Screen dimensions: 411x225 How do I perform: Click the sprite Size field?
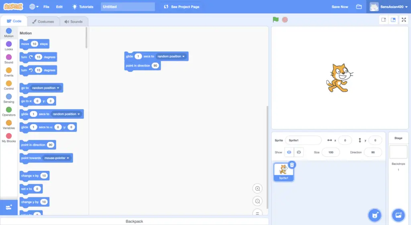(x=331, y=152)
